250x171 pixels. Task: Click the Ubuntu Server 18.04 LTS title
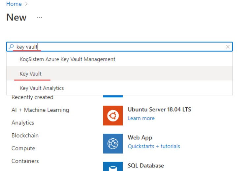(159, 109)
